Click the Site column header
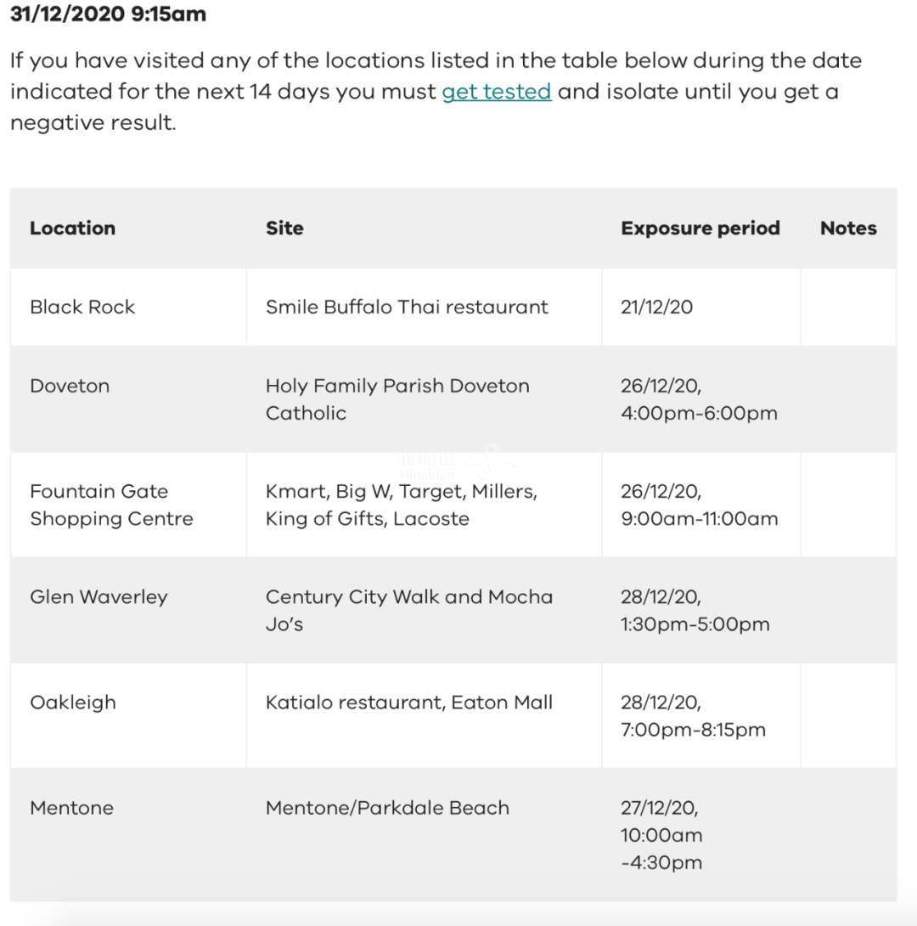Screen dimensions: 917x926 [x=284, y=228]
